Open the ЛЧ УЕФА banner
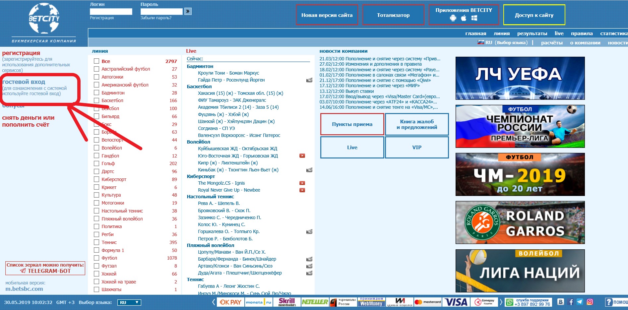Viewport: 628px width, 310px height. pyautogui.click(x=520, y=78)
